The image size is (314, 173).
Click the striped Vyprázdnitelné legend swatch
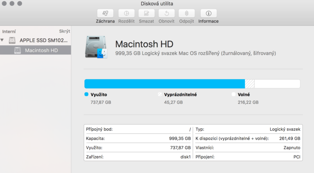159,94
